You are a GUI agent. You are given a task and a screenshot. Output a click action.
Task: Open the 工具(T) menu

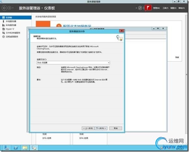[166, 8]
